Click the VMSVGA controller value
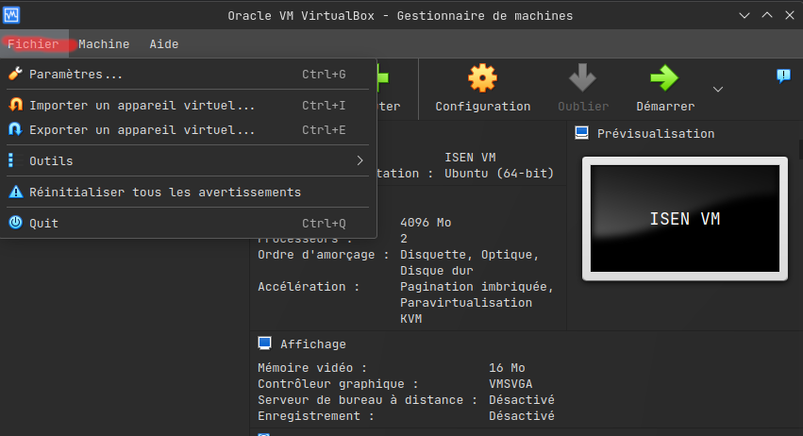 tap(510, 384)
